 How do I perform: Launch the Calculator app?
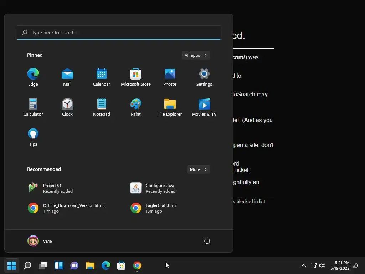pyautogui.click(x=33, y=107)
